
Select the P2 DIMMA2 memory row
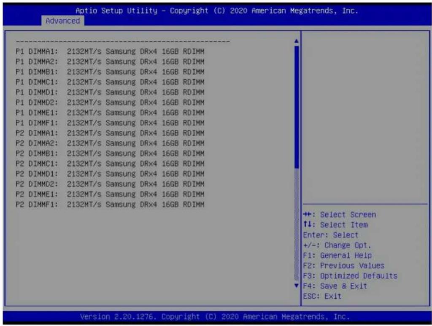110,143
